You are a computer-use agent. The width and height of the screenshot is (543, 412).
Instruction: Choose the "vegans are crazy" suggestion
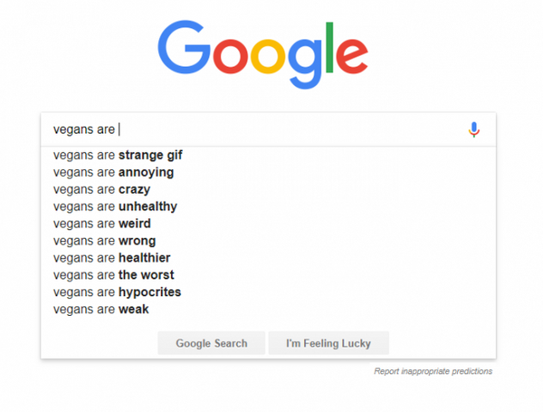101,190
